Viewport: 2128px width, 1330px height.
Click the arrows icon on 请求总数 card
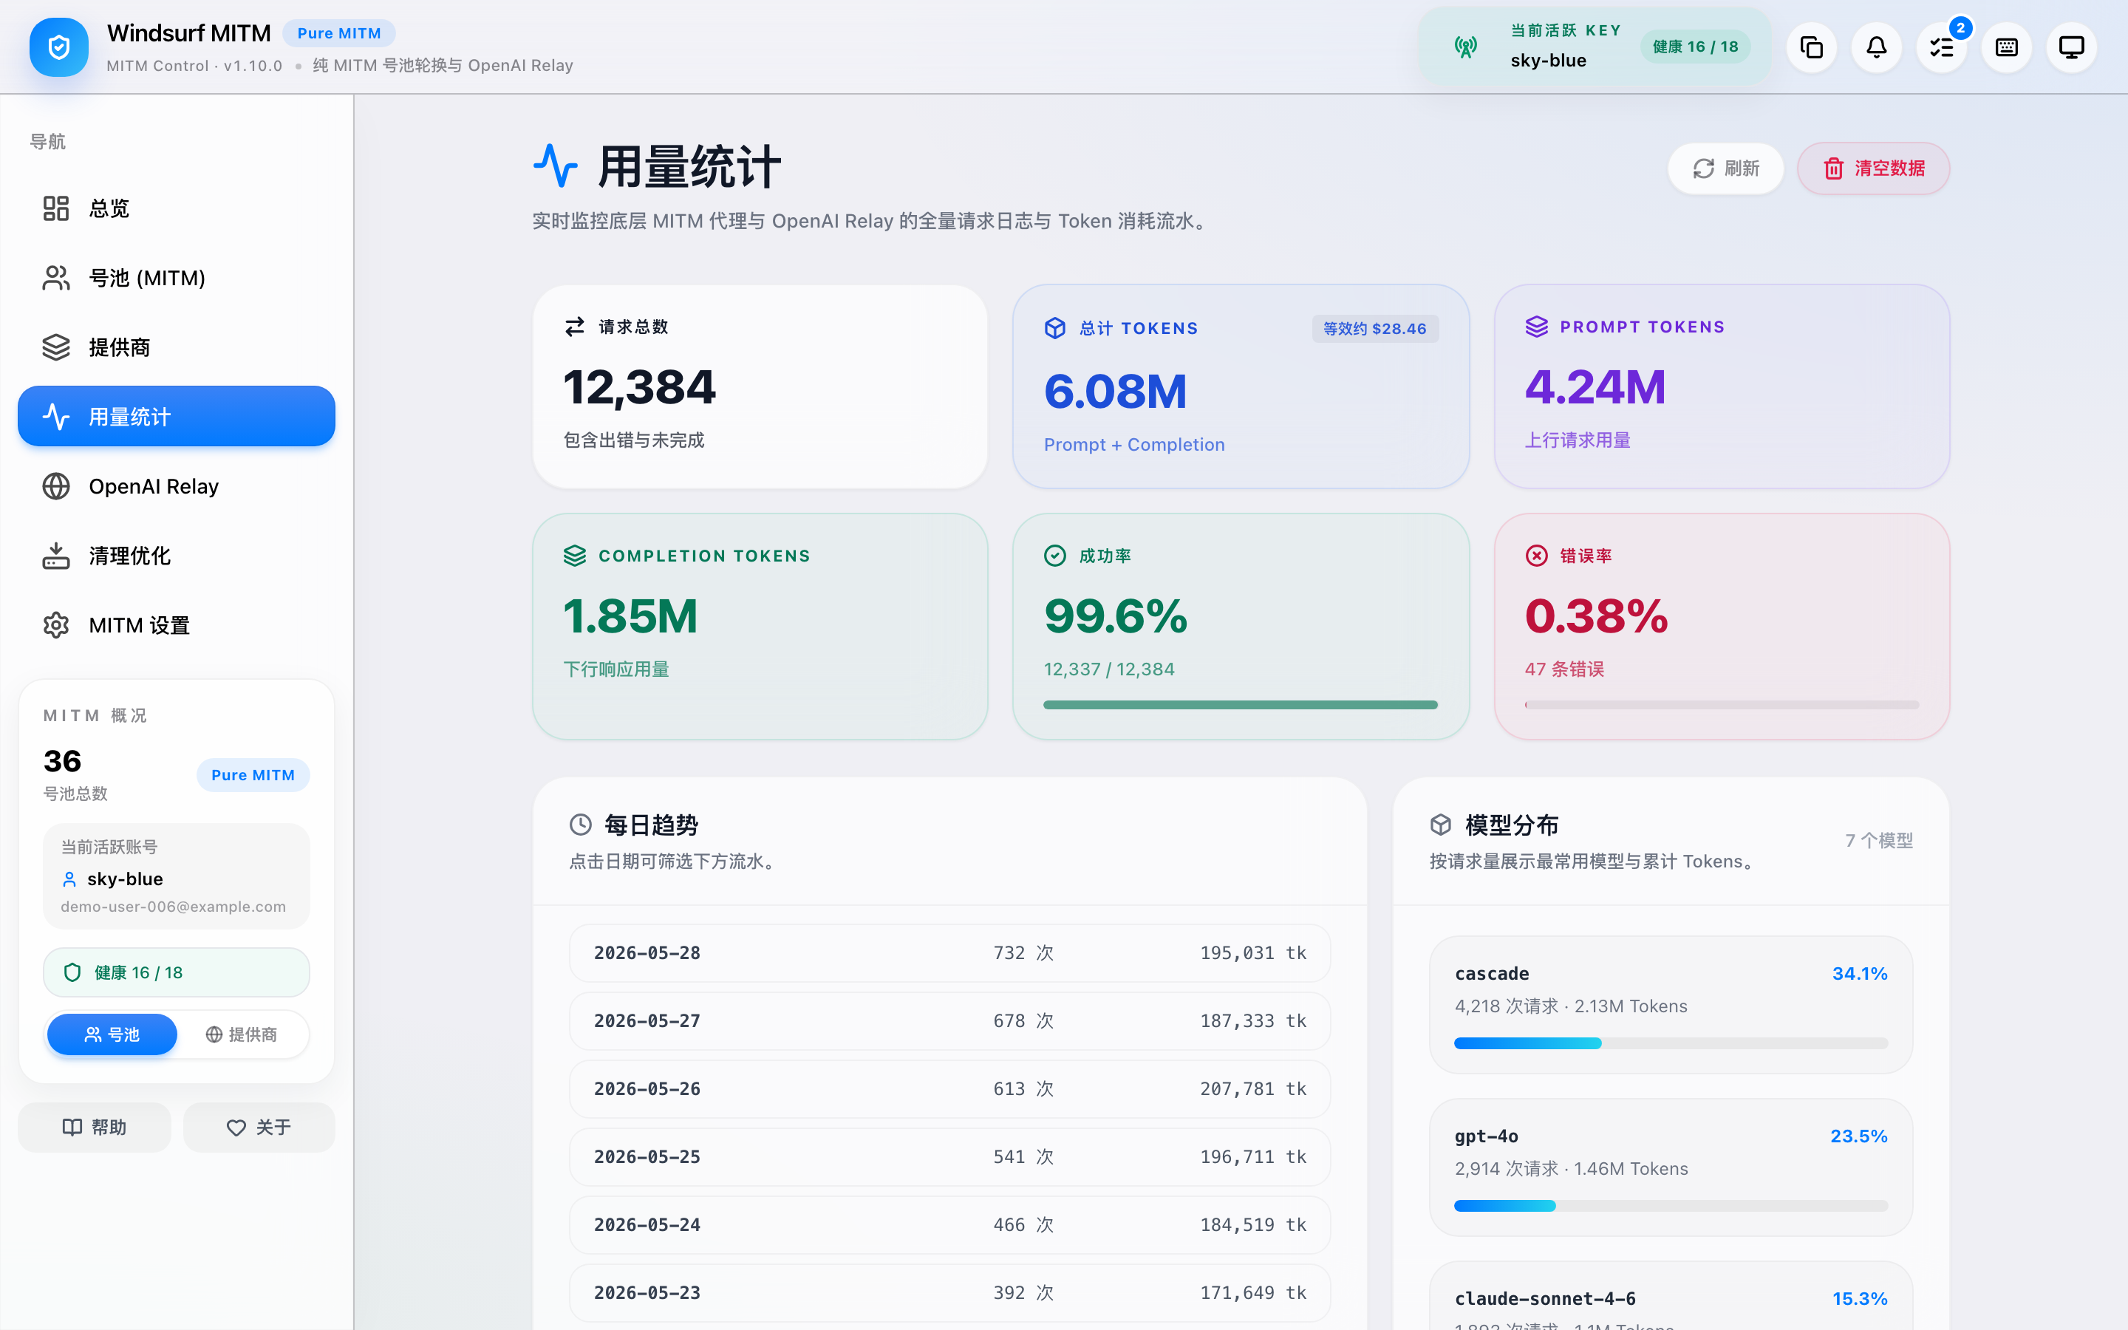pos(574,327)
